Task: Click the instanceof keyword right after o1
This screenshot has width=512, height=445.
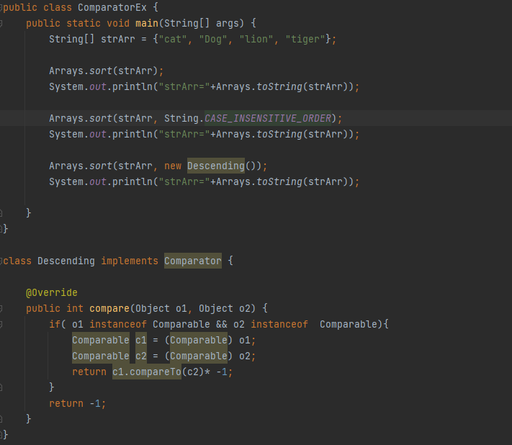Action: click(118, 324)
